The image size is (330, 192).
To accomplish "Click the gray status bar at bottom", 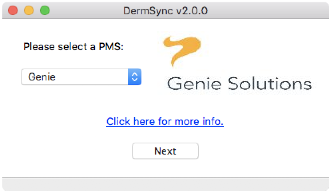I will [165, 184].
